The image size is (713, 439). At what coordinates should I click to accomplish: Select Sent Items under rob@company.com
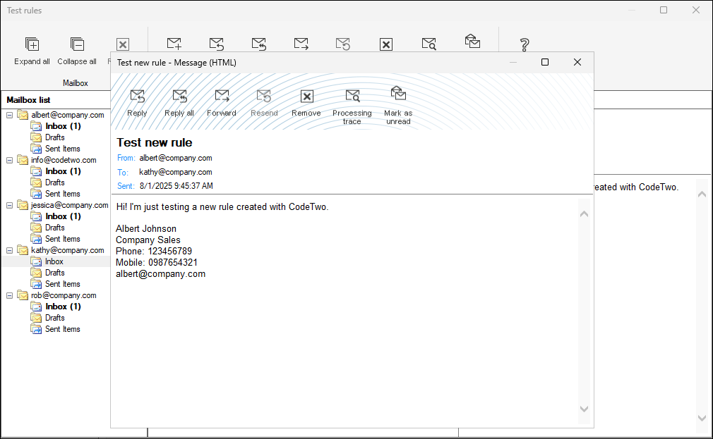tap(62, 329)
